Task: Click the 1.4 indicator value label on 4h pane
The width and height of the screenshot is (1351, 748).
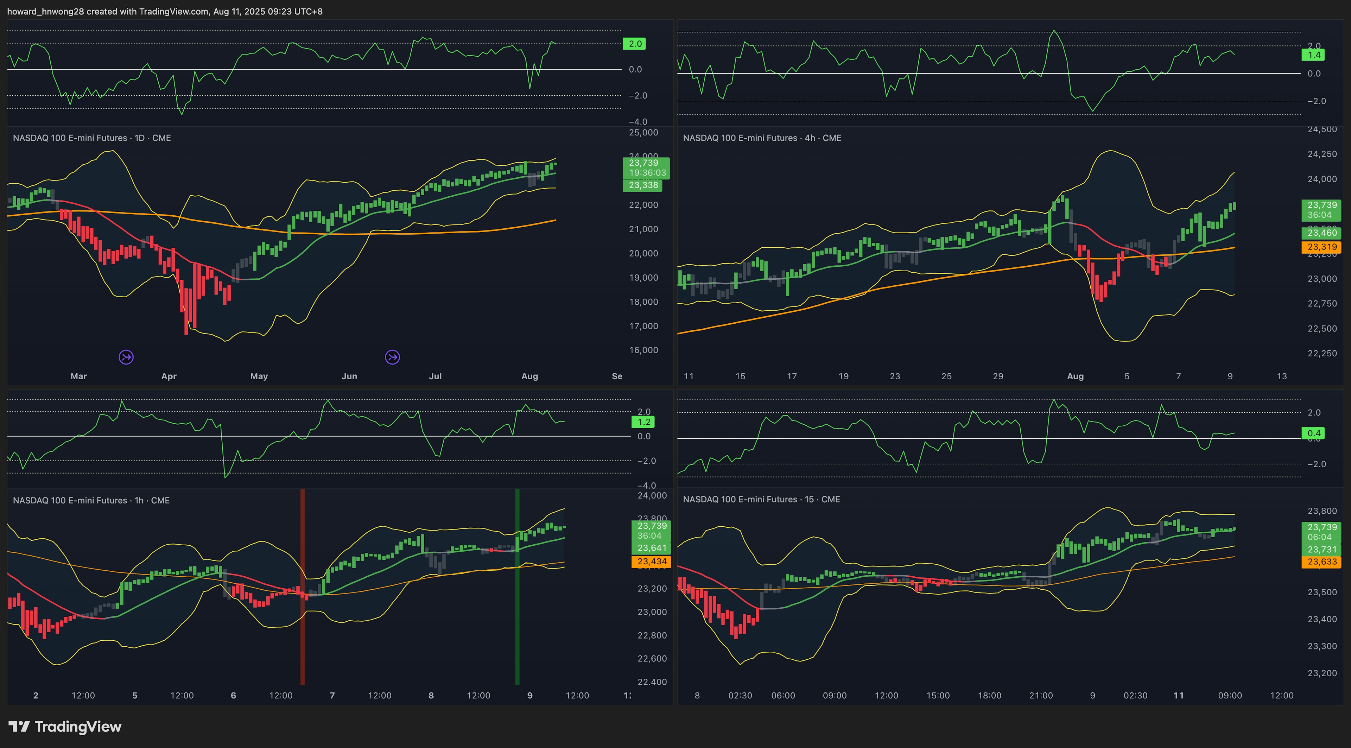Action: tap(1313, 55)
